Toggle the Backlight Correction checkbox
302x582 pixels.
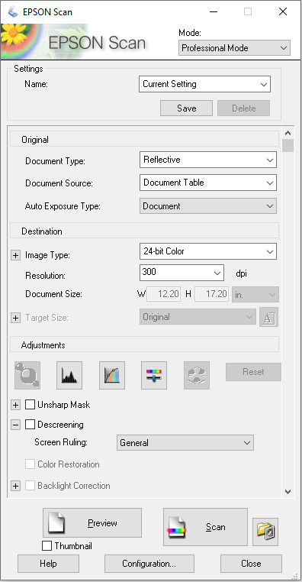pos(30,486)
